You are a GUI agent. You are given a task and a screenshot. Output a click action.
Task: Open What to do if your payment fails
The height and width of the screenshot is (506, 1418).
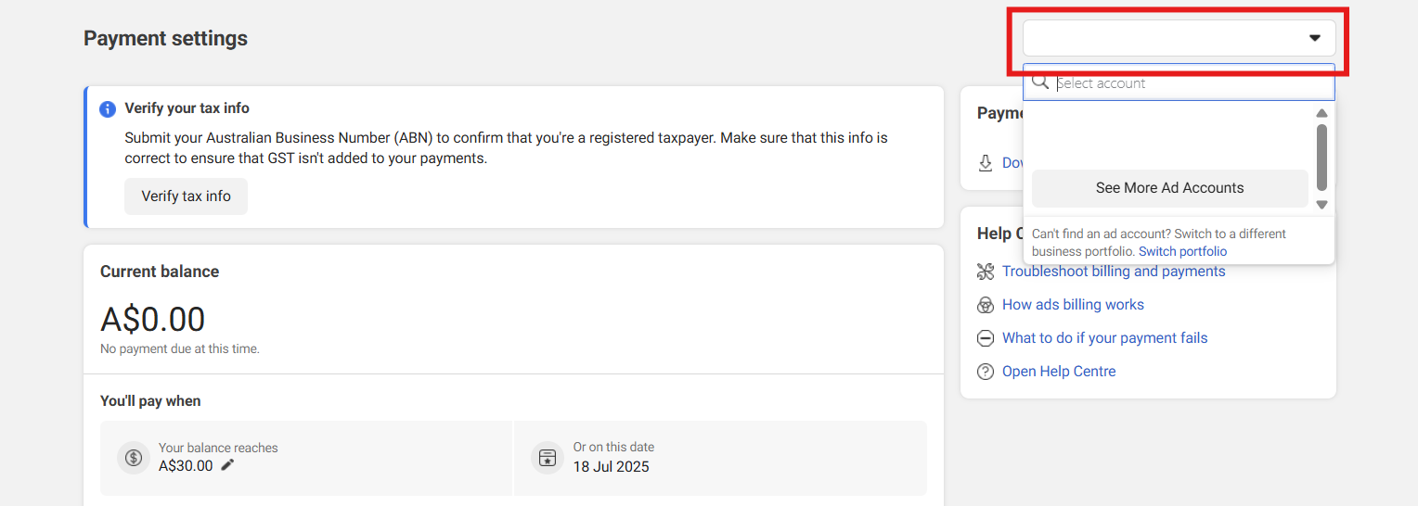click(x=1104, y=338)
